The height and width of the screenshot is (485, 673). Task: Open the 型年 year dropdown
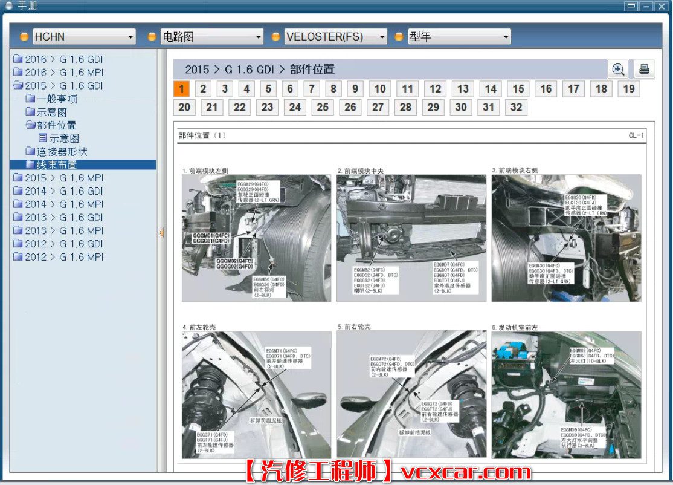(x=459, y=37)
